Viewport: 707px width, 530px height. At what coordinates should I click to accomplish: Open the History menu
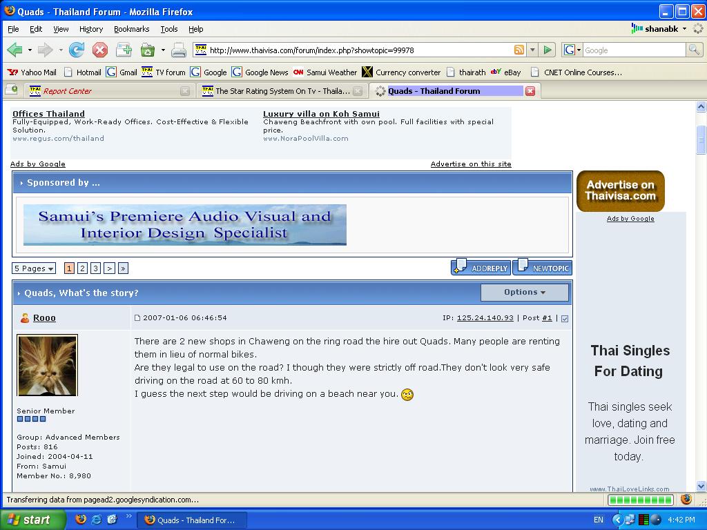[x=91, y=29]
